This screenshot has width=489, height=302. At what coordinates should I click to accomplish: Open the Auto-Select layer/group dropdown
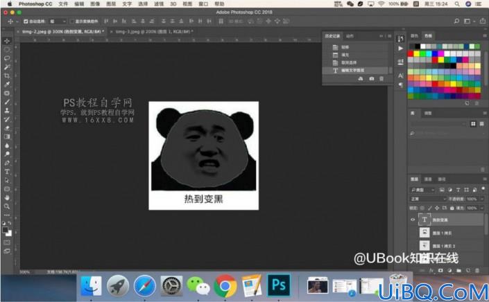coord(58,21)
